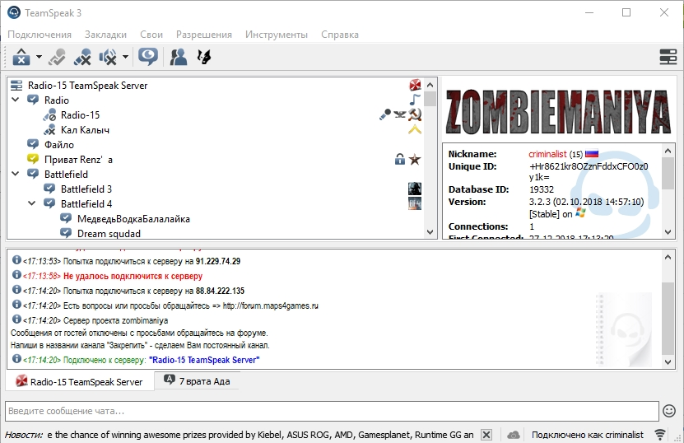The height and width of the screenshot is (443, 684).
Task: Open the emoticon smiley picker
Action: (669, 411)
